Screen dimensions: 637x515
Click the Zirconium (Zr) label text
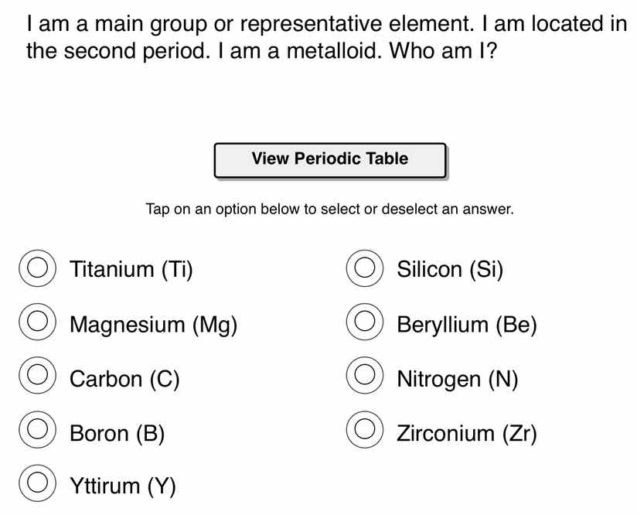pos(467,433)
